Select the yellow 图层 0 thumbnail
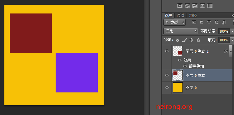 [x=178, y=87]
